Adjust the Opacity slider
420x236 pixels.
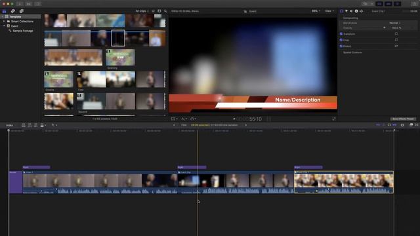(385, 28)
